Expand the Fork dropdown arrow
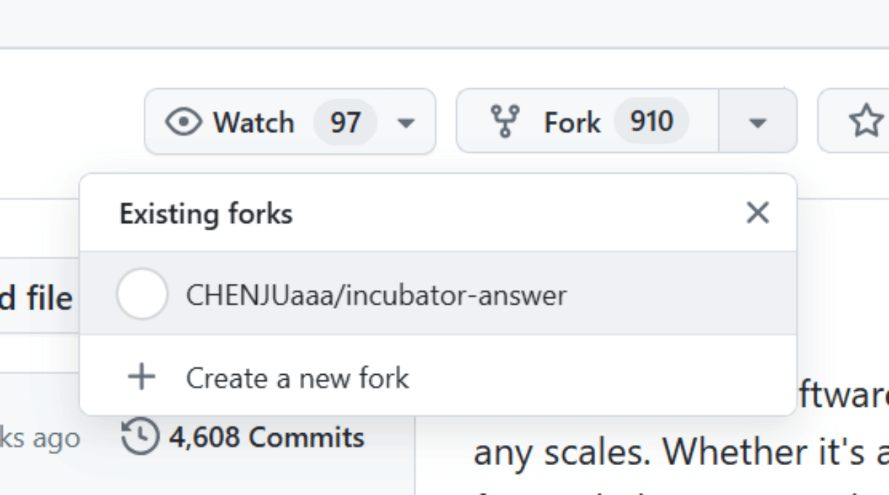 tap(757, 122)
